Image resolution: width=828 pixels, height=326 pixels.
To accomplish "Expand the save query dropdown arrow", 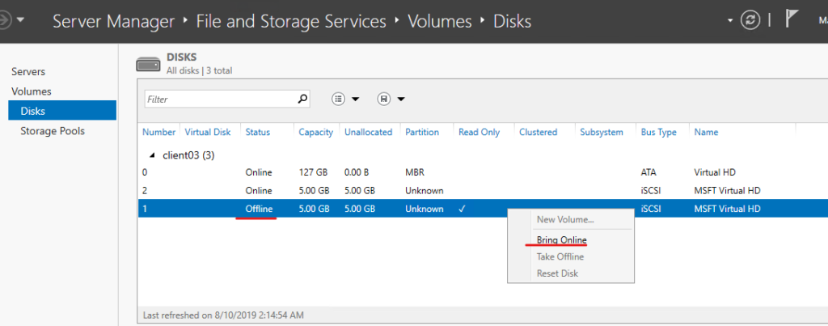I will (x=401, y=99).
